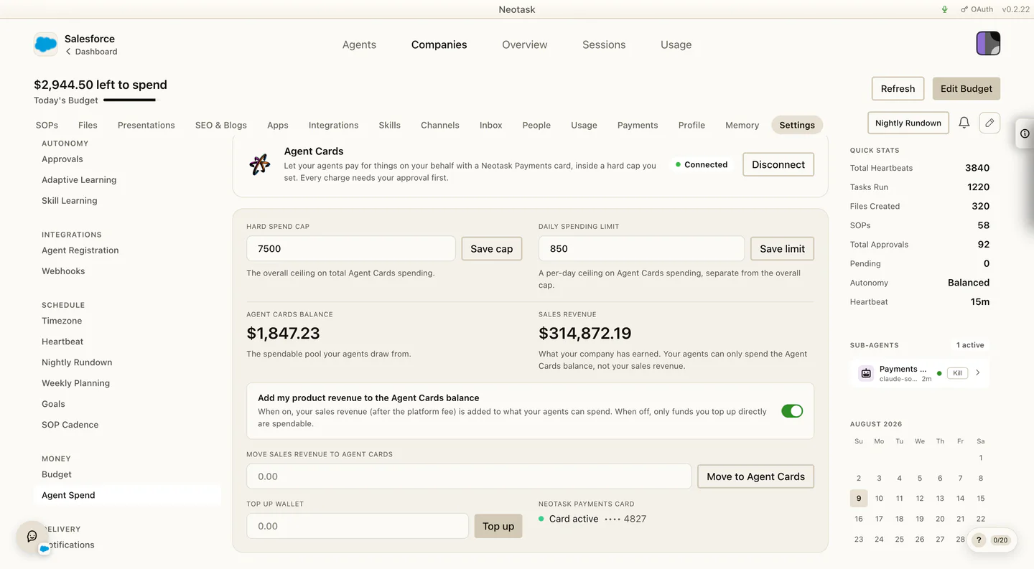Viewport: 1034px width, 569px height.
Task: Click the pencil edit icon
Action: point(989,123)
